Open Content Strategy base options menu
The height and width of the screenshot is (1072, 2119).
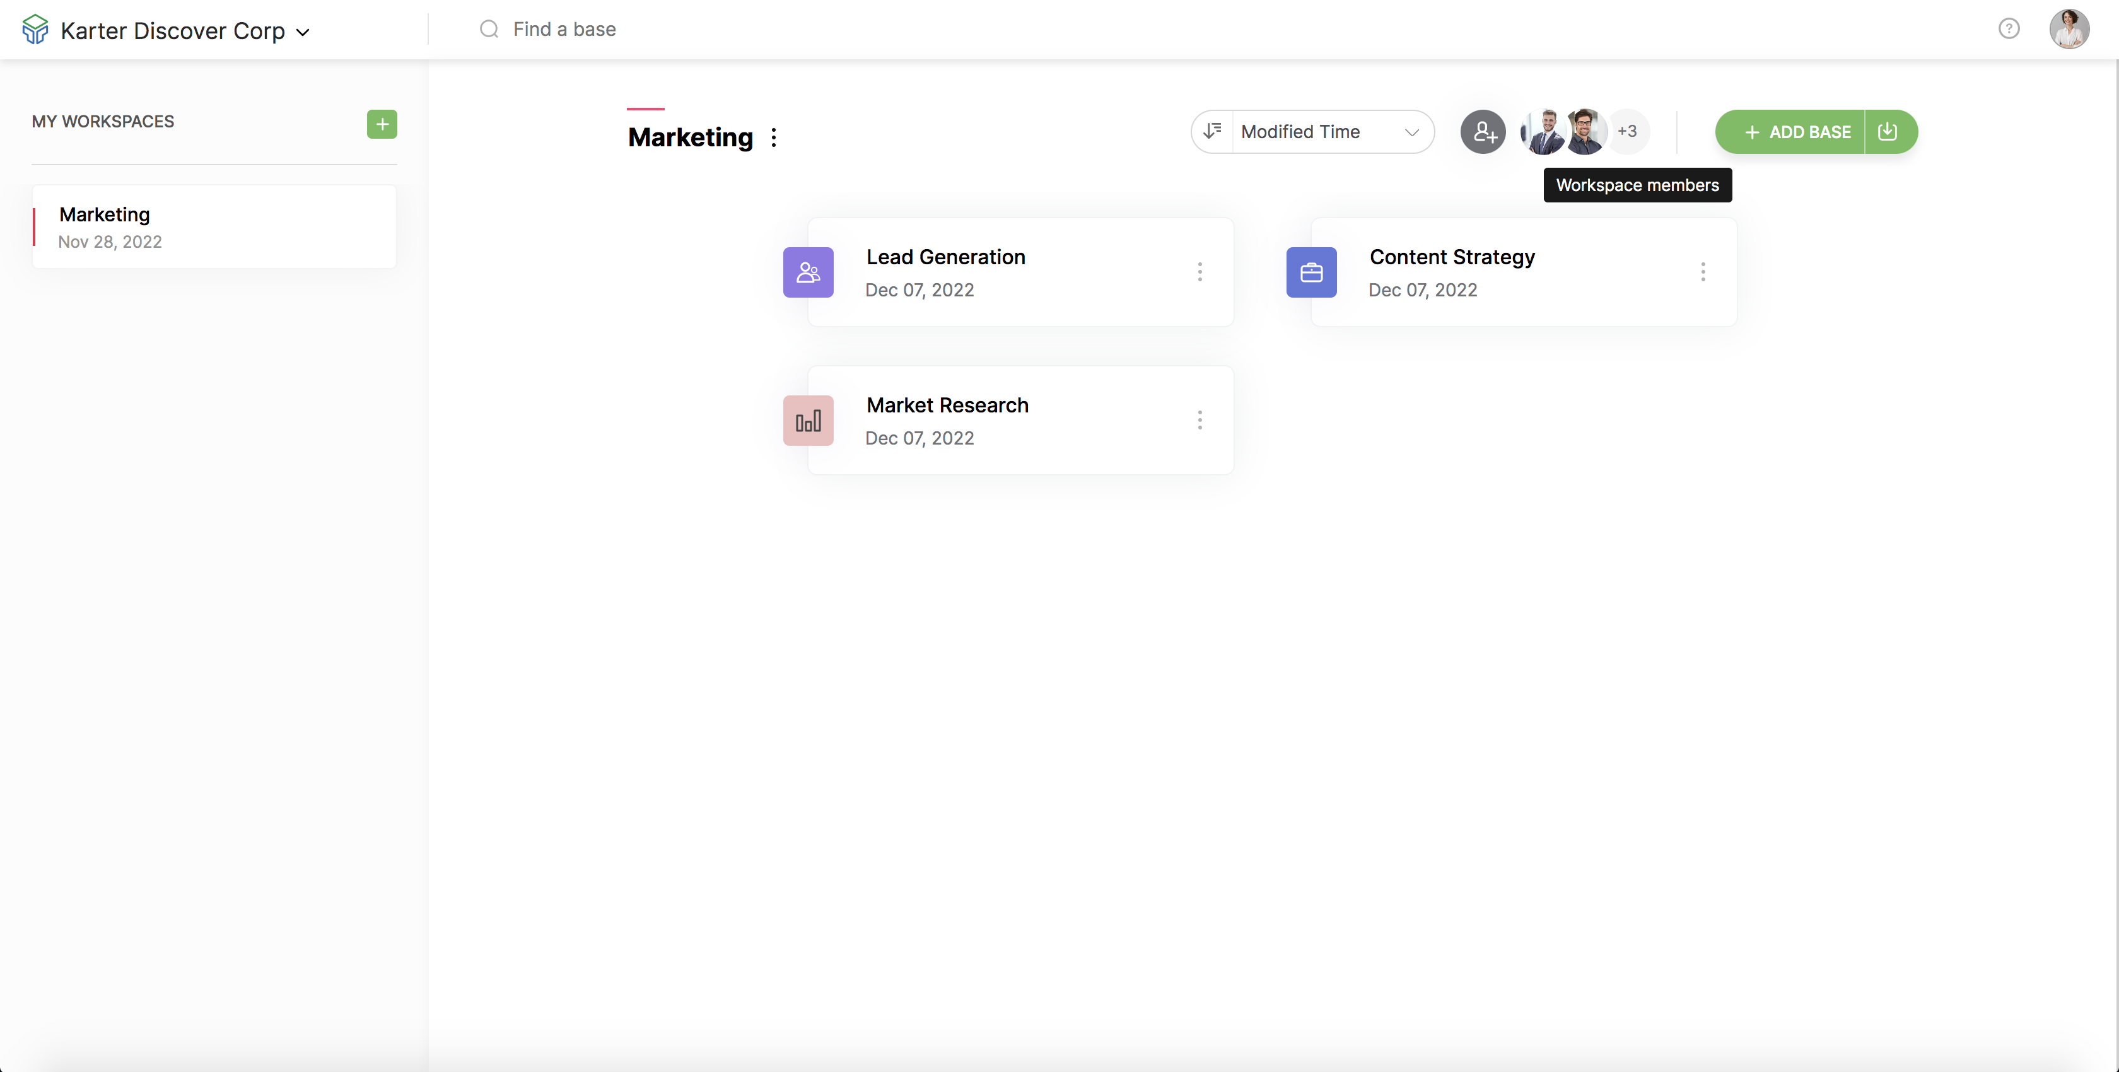pos(1703,272)
